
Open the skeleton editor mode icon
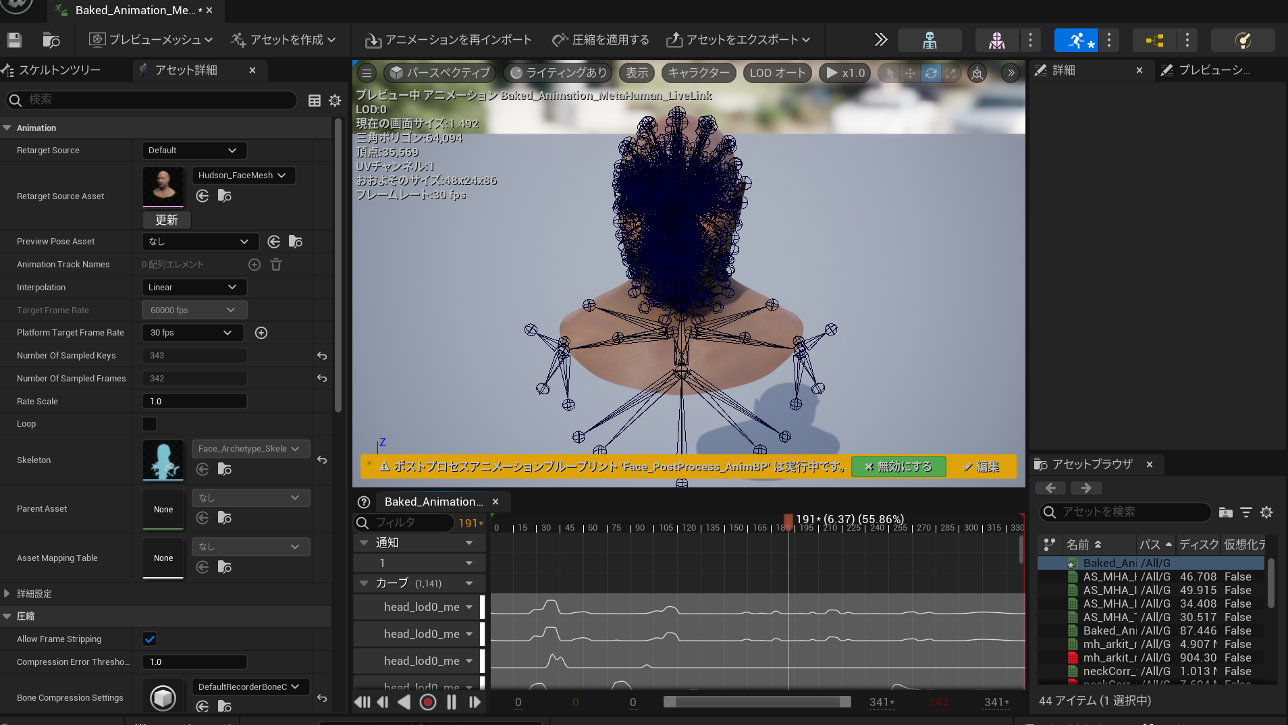[930, 41]
